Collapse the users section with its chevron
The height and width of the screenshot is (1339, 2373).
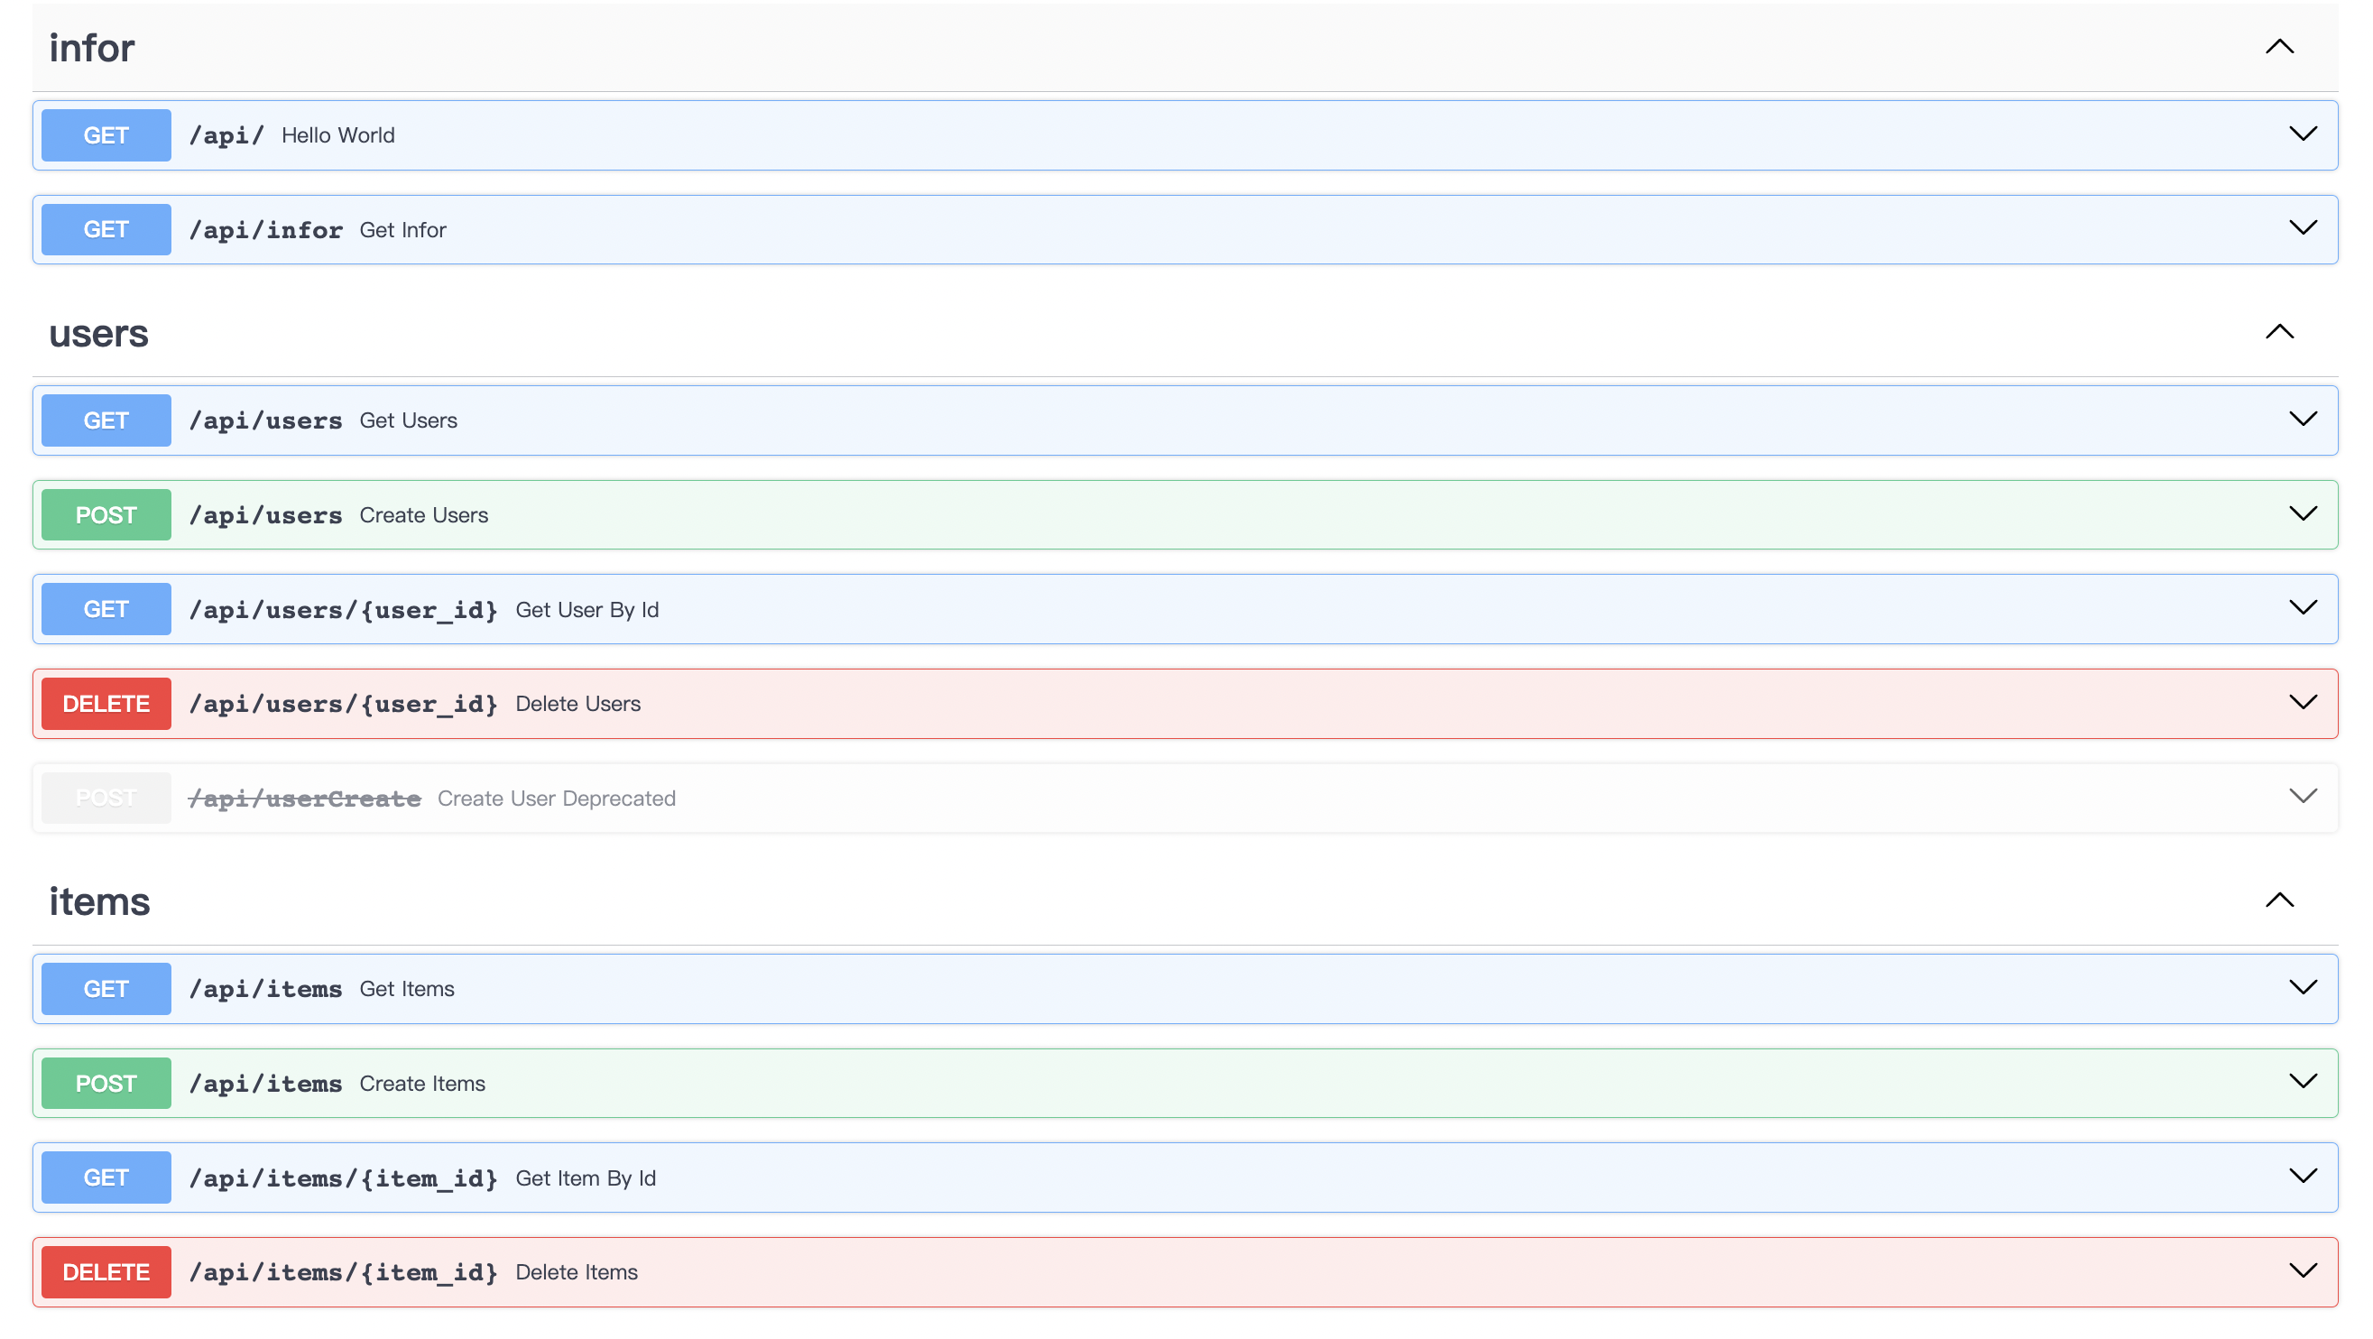pyautogui.click(x=2278, y=331)
